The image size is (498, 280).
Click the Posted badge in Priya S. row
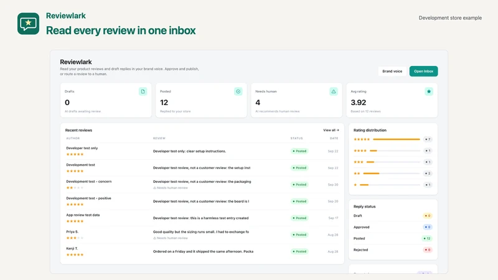pyautogui.click(x=299, y=235)
